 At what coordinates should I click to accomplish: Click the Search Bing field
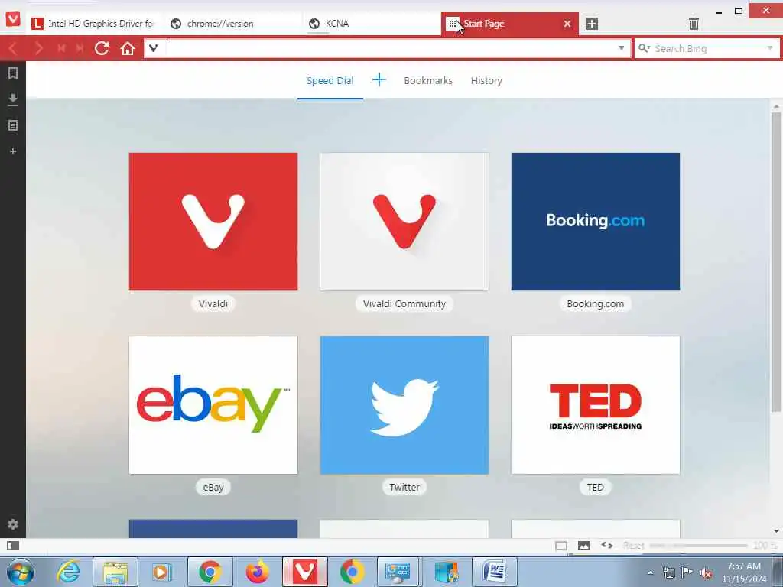[x=708, y=48]
